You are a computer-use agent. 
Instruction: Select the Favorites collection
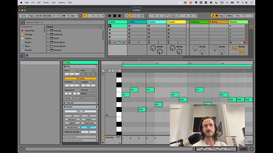tap(29, 31)
